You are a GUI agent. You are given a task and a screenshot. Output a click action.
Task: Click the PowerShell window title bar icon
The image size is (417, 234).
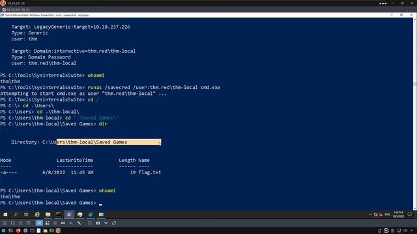tap(2, 15)
